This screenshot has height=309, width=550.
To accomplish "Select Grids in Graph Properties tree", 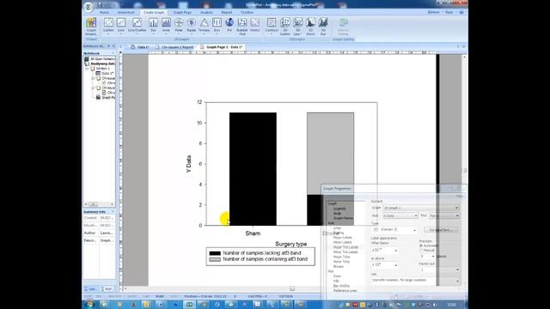I will [337, 214].
